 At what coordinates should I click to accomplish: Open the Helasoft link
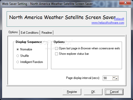pyautogui.click(x=119, y=19)
